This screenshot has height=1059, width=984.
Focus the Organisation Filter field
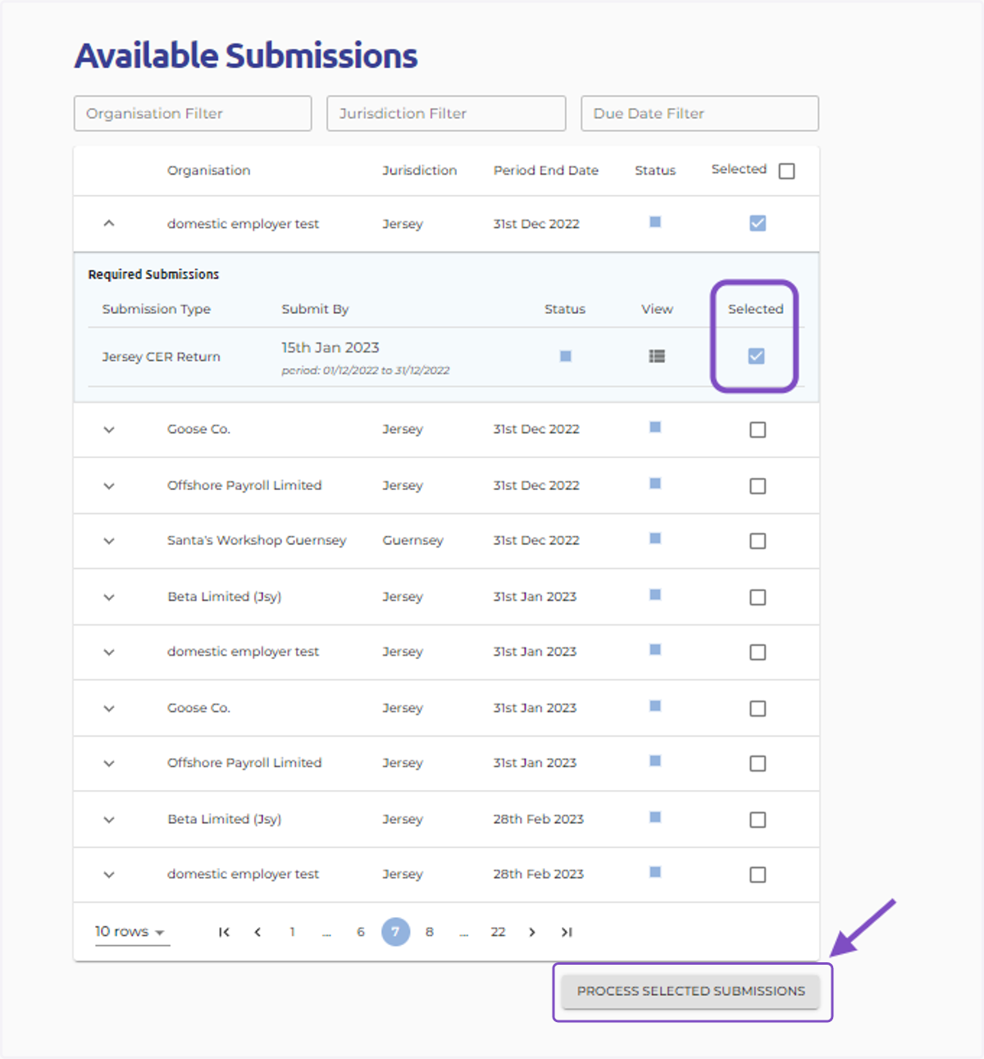pos(193,113)
